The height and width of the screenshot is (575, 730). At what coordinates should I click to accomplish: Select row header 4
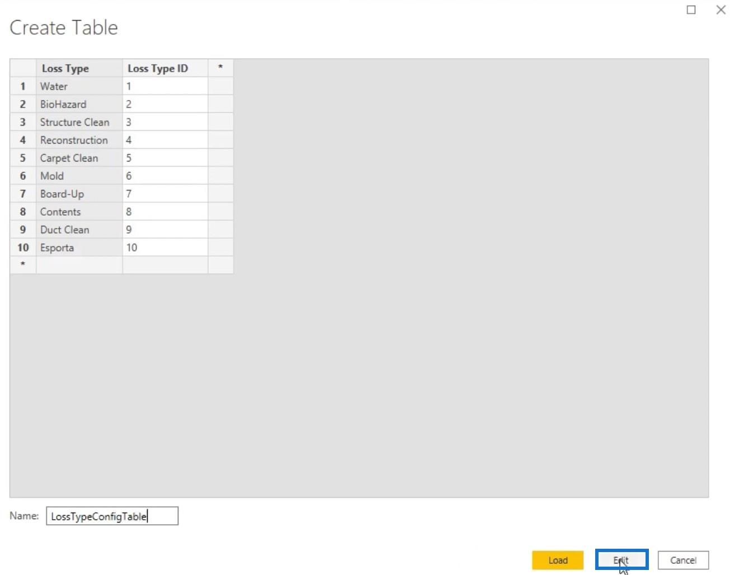point(23,140)
